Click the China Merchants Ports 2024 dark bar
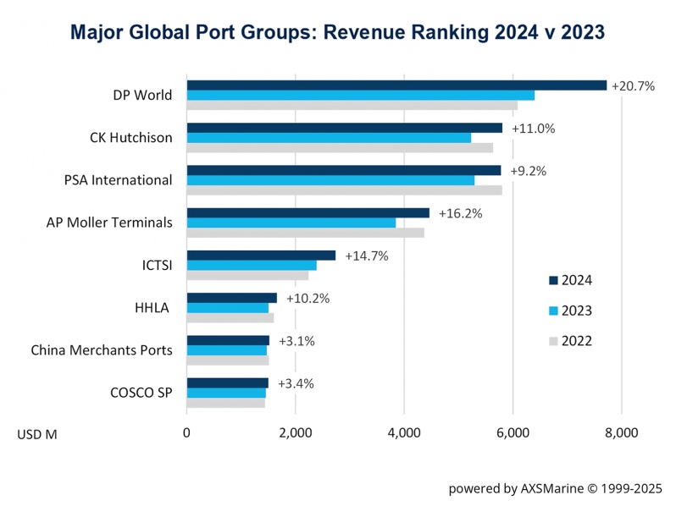Image resolution: width=676 pixels, height=506 pixels. [x=228, y=341]
